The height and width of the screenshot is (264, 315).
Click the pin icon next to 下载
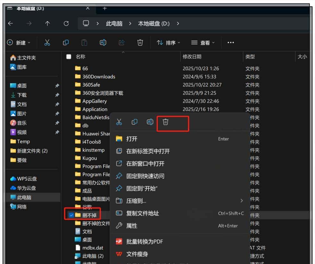[57, 95]
